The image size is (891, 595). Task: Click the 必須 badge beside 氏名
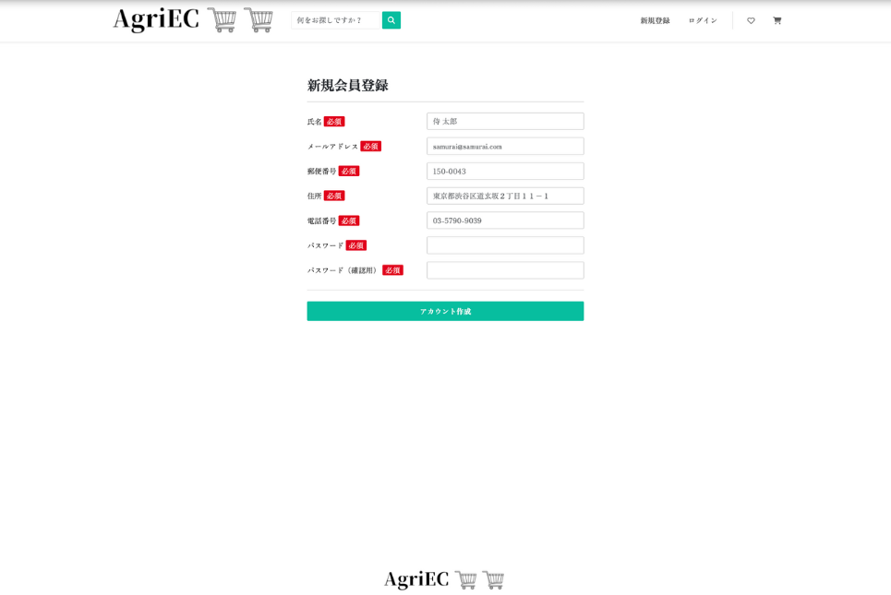click(334, 122)
